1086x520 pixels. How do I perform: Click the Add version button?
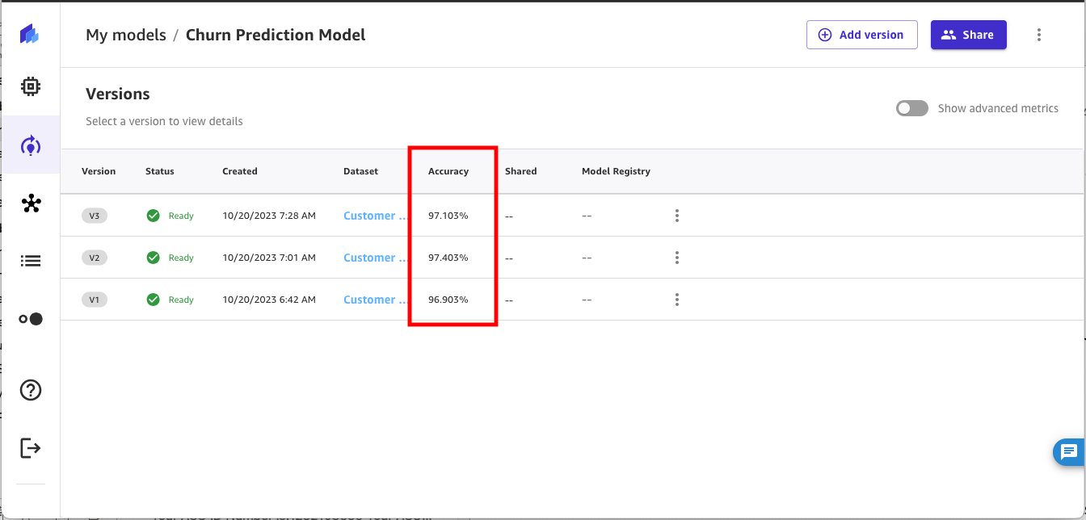click(861, 35)
